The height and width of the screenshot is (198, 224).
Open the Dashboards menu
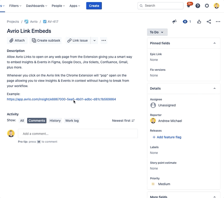tap(36, 6)
